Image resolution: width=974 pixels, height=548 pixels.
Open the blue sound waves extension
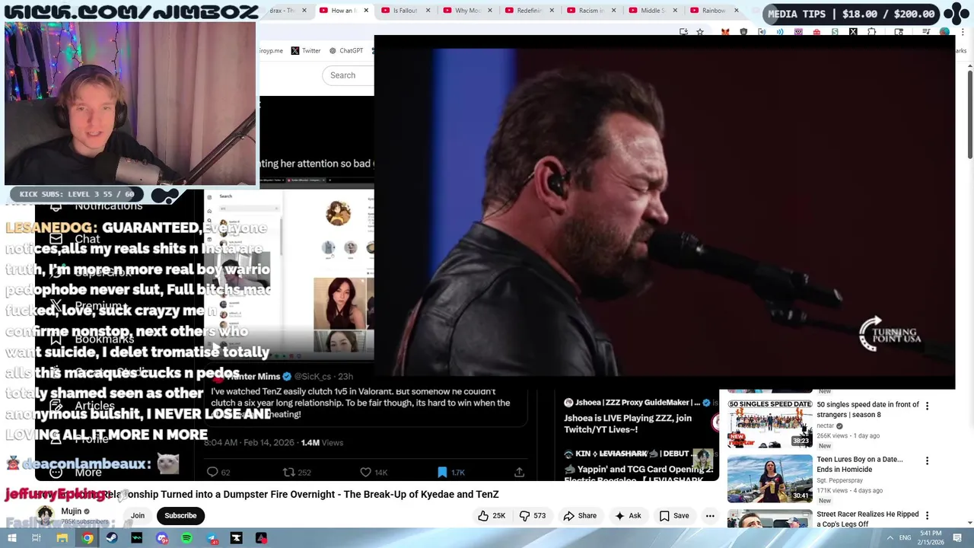pos(780,32)
